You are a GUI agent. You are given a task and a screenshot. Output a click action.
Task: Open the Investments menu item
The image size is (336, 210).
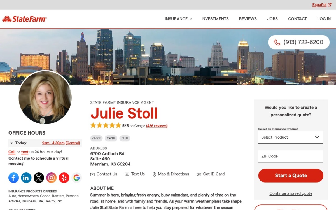pyautogui.click(x=215, y=19)
